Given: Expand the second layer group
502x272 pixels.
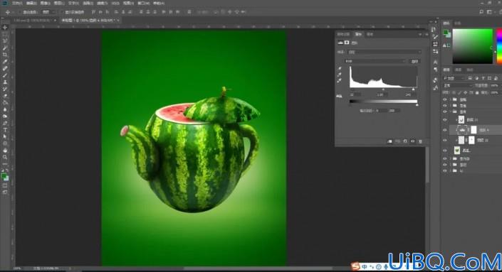Looking at the screenshot, I should tap(451, 106).
